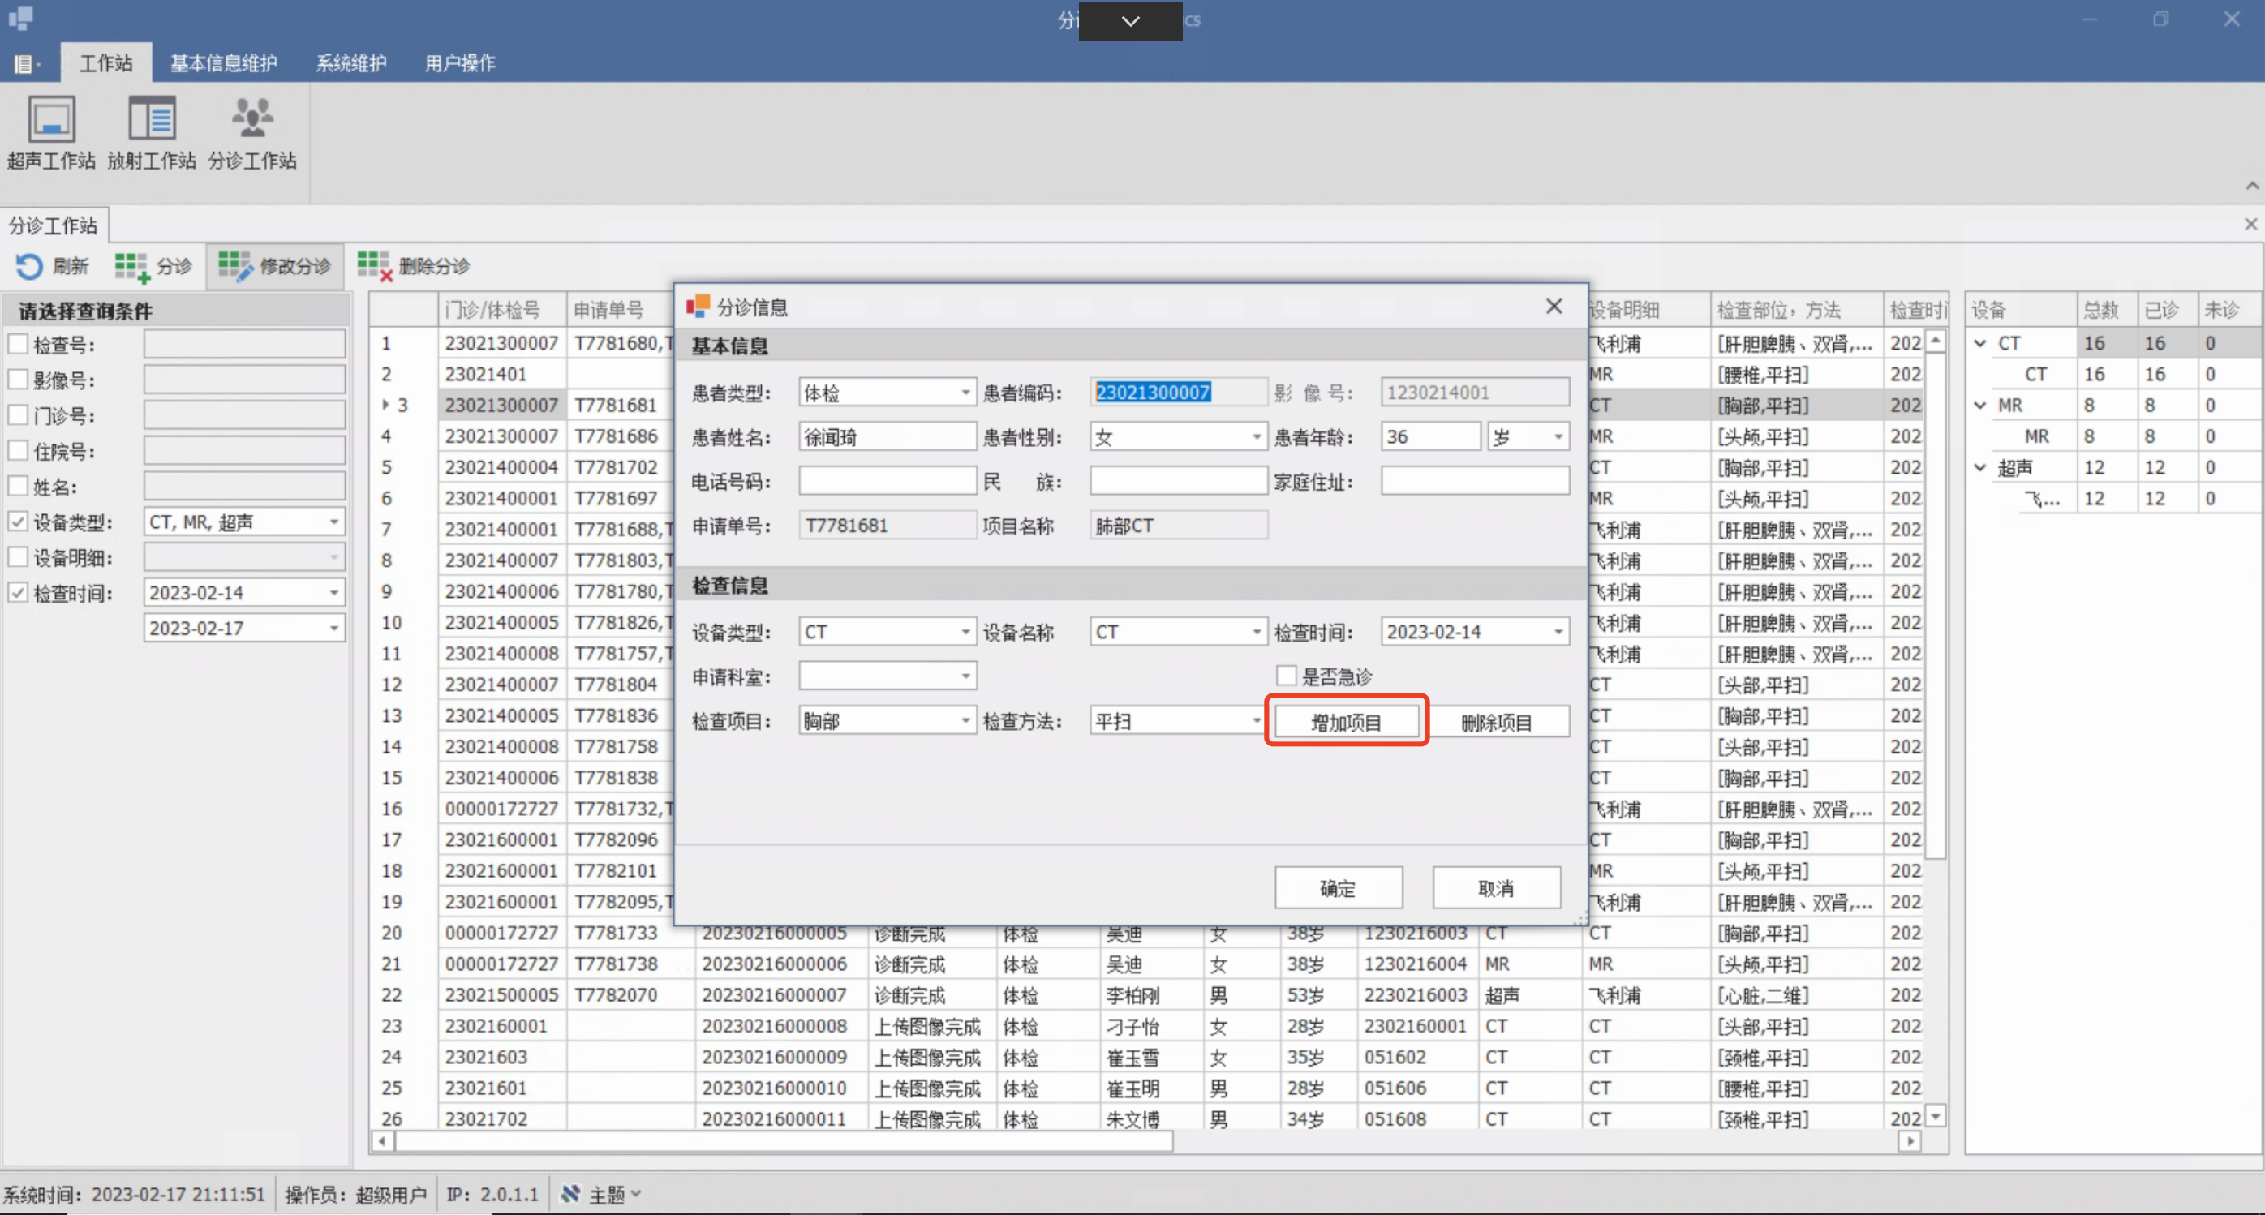Toggle the 姓名 checkbox
This screenshot has height=1215, width=2265.
(x=18, y=486)
